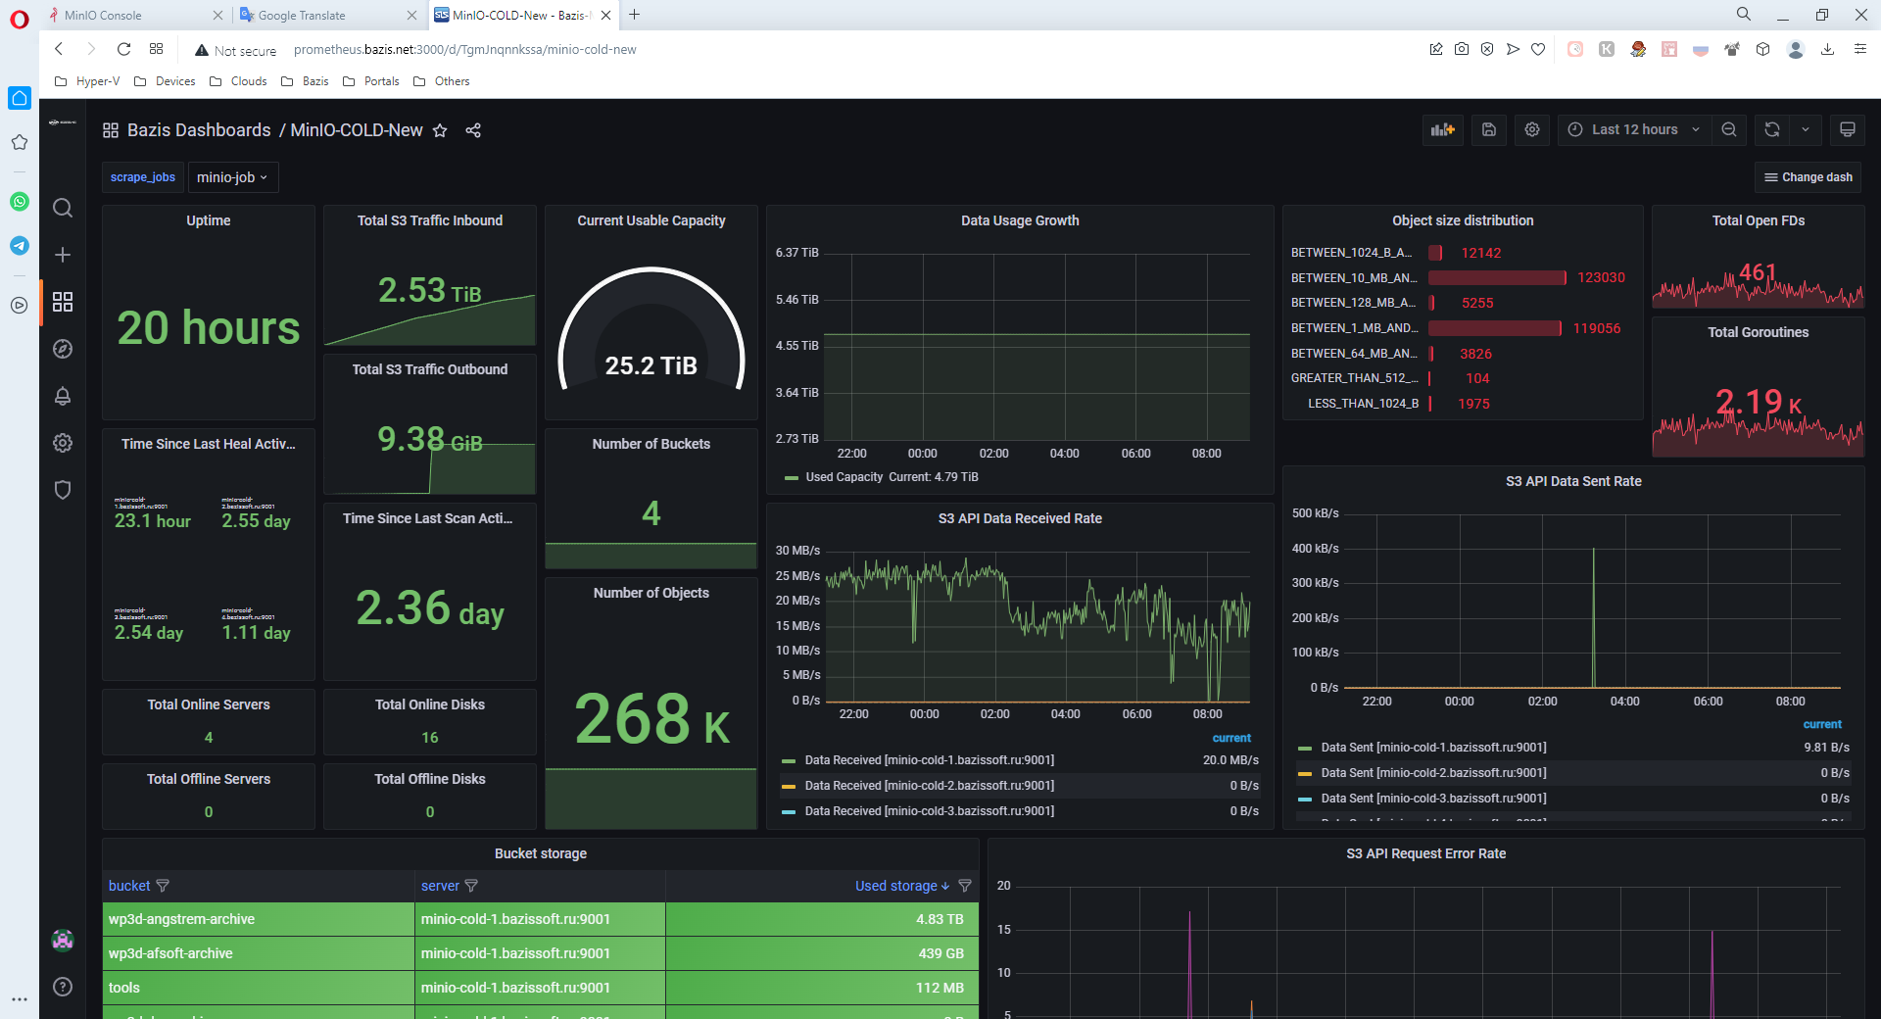Open dashboard search with the magnifier icon
Viewport: 1881px width, 1019px height.
click(x=62, y=208)
